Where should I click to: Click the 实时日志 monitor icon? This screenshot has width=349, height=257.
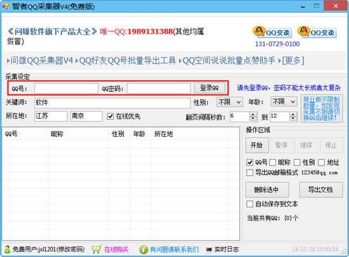coord(209,249)
